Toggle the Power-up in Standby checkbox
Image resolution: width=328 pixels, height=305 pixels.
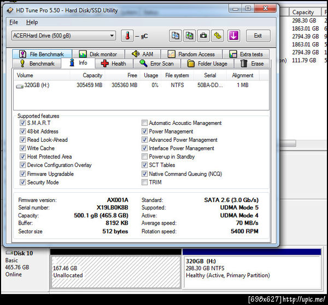[144, 157]
